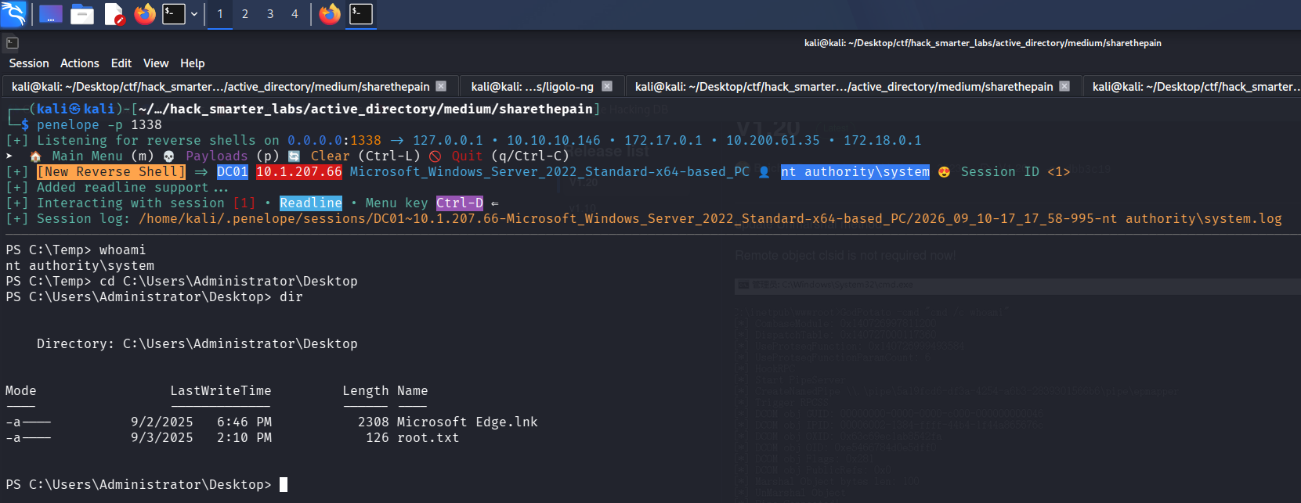1301x503 pixels.
Task: Click the Session ID <1> text
Action: click(x=1016, y=172)
